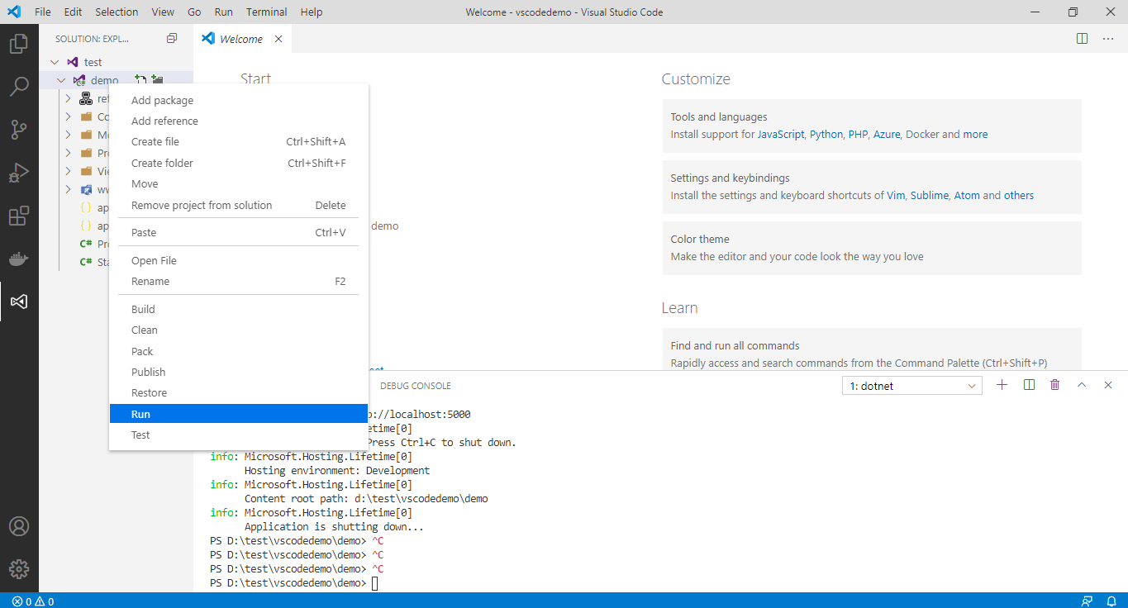1128x608 pixels.
Task: Collapse the demo project node
Action: pyautogui.click(x=61, y=80)
